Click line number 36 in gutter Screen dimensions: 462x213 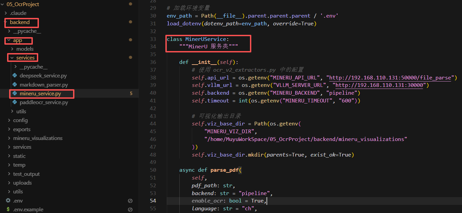click(x=153, y=62)
